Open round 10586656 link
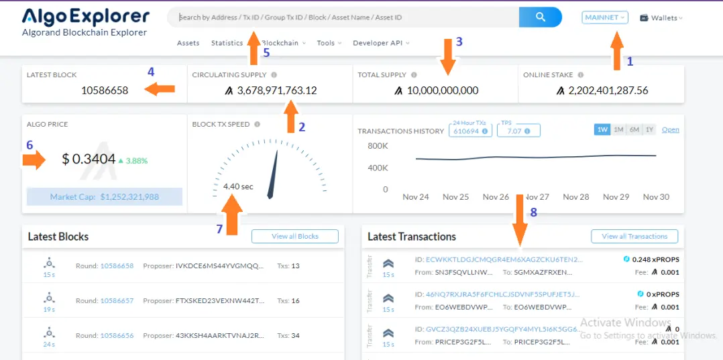This screenshot has height=360, width=723. [117, 335]
